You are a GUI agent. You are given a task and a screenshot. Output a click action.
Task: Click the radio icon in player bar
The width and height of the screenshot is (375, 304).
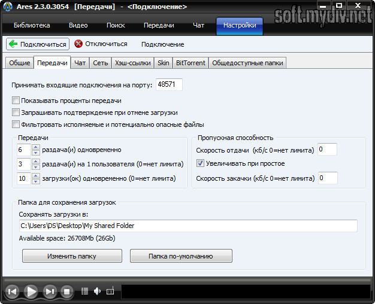pos(110,291)
